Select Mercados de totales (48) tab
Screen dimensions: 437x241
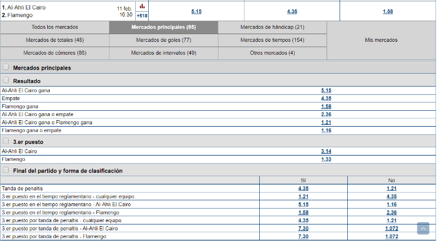(x=54, y=40)
